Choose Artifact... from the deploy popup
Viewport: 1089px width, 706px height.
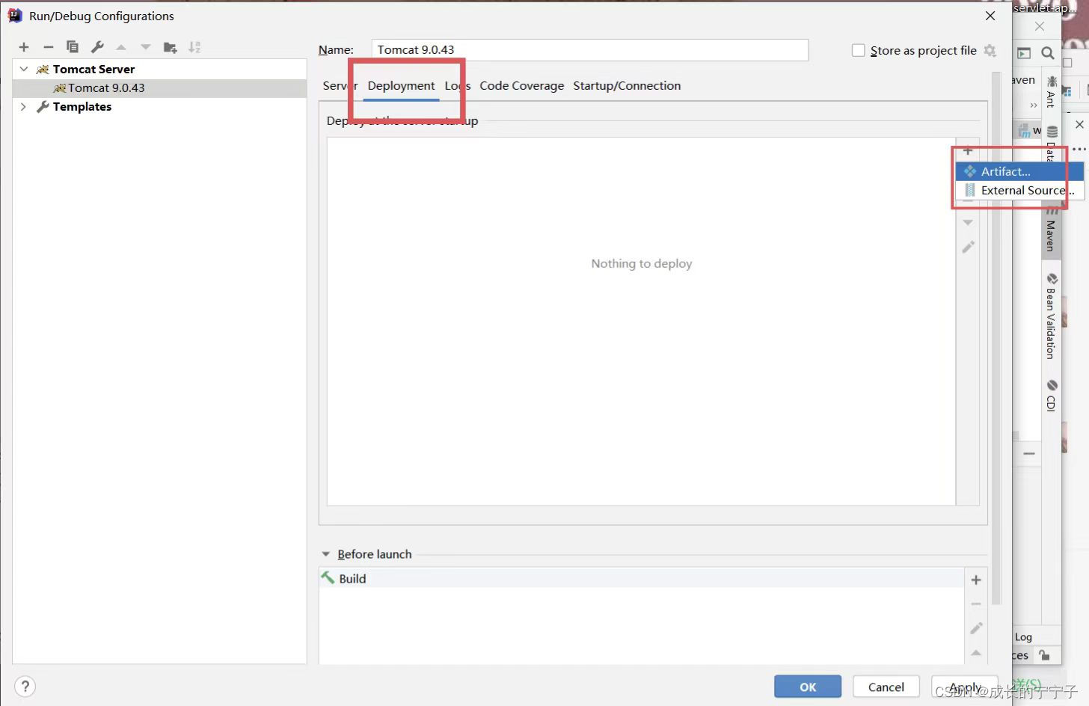1019,171
